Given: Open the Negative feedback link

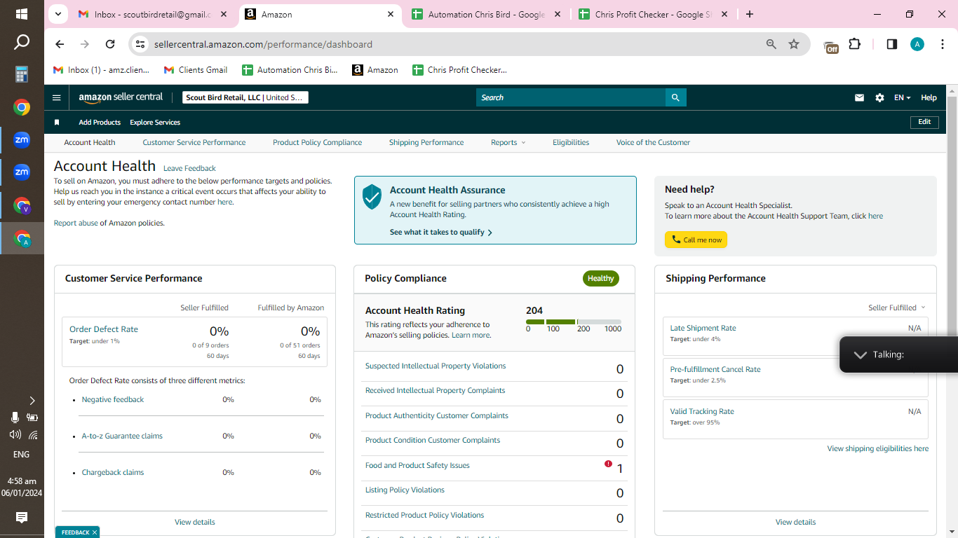Looking at the screenshot, I should click(113, 399).
